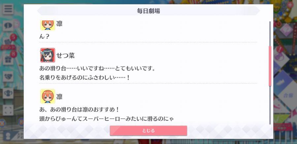The image size is (297, 144).
Task: Click Setsuna's avatar portrait
Action: 48,55
